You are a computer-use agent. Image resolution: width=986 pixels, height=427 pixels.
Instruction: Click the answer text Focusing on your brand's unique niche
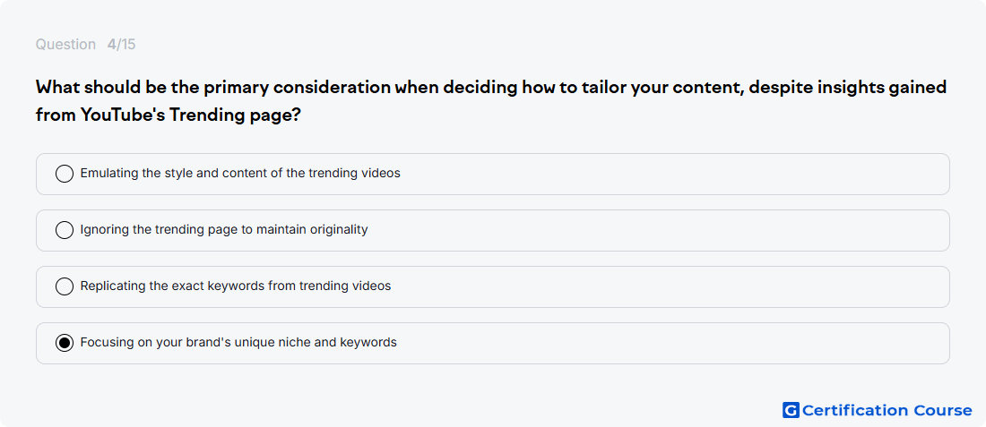click(x=238, y=343)
